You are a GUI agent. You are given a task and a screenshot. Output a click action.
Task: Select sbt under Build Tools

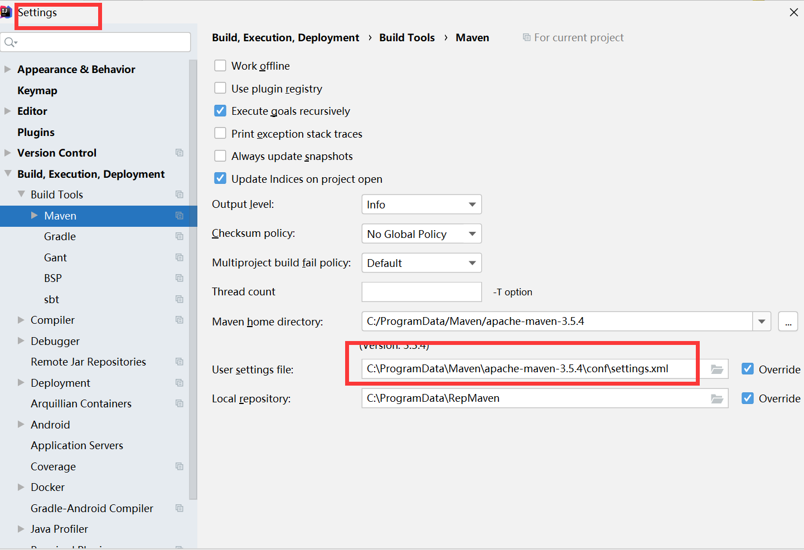tap(51, 299)
